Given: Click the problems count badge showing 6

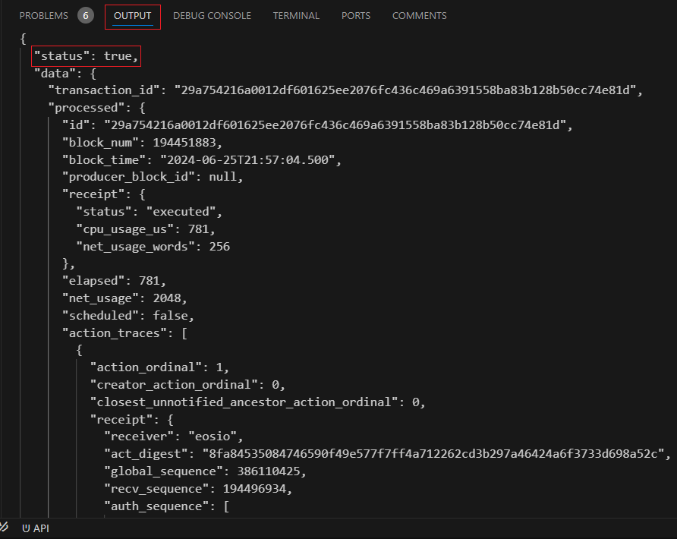Looking at the screenshot, I should 86,16.
